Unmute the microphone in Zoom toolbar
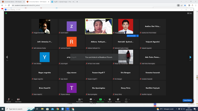 tap(9, 100)
